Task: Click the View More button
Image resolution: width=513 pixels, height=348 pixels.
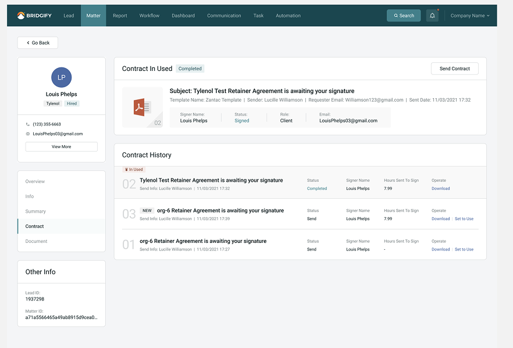Action: pyautogui.click(x=62, y=147)
